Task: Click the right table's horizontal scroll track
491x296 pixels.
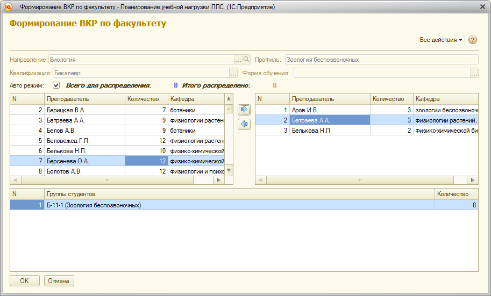Action: 360,180
